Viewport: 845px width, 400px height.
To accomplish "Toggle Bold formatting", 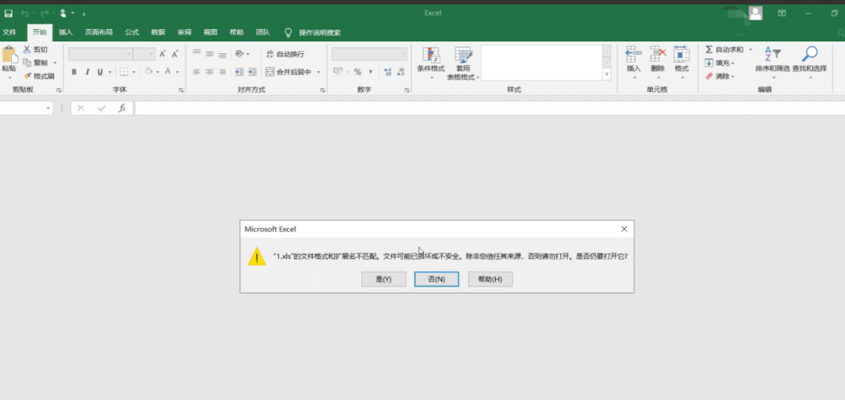I will click(74, 72).
